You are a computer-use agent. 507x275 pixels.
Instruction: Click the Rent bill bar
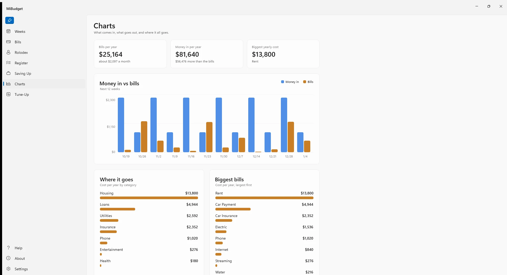(264, 198)
